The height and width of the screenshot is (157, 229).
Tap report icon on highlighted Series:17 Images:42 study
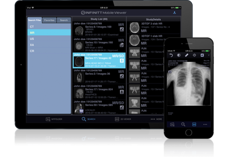click(x=122, y=61)
